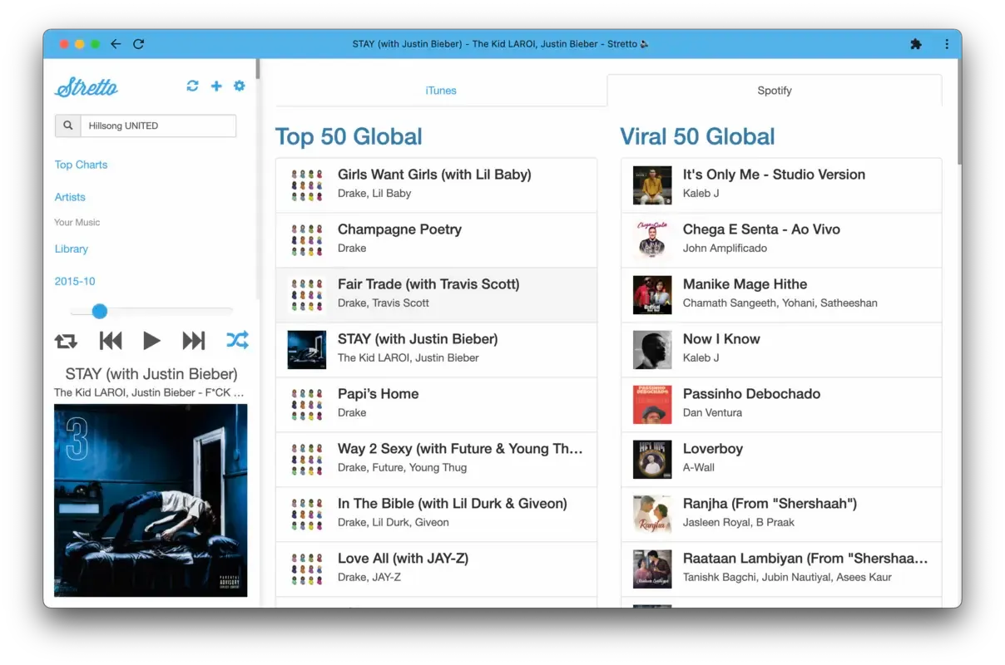Image resolution: width=1005 pixels, height=665 pixels.
Task: Click Passinho Debochado cover art
Action: (652, 405)
